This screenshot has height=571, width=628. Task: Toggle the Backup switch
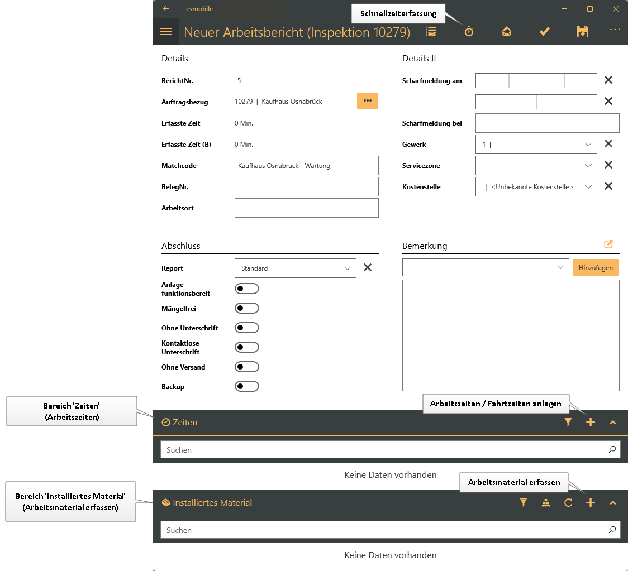pyautogui.click(x=247, y=386)
